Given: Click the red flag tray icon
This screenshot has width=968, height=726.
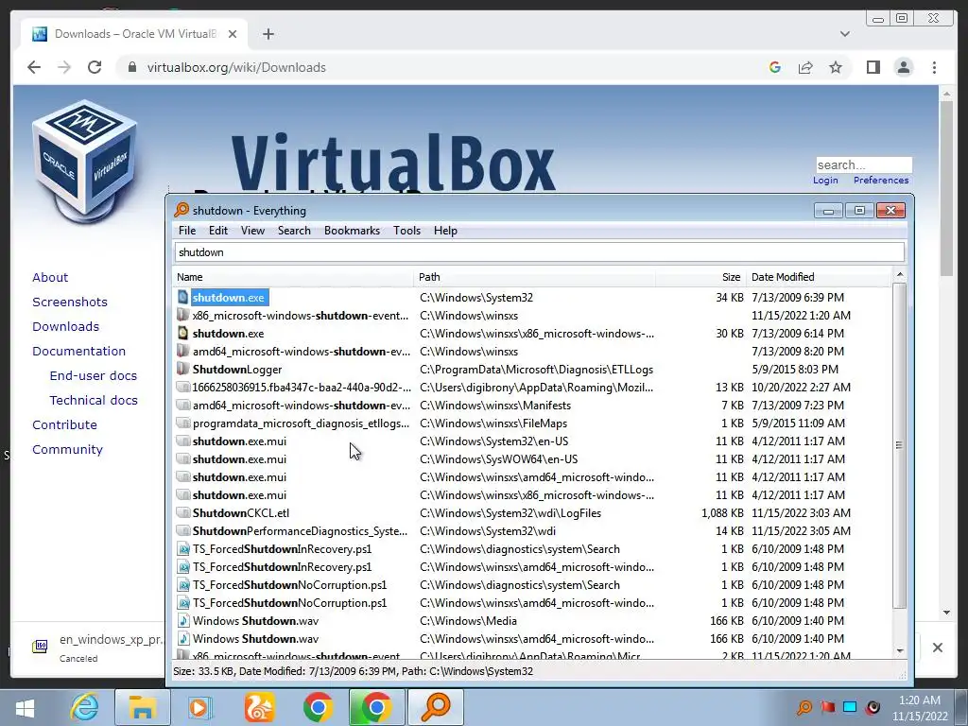Looking at the screenshot, I should pos(828,707).
